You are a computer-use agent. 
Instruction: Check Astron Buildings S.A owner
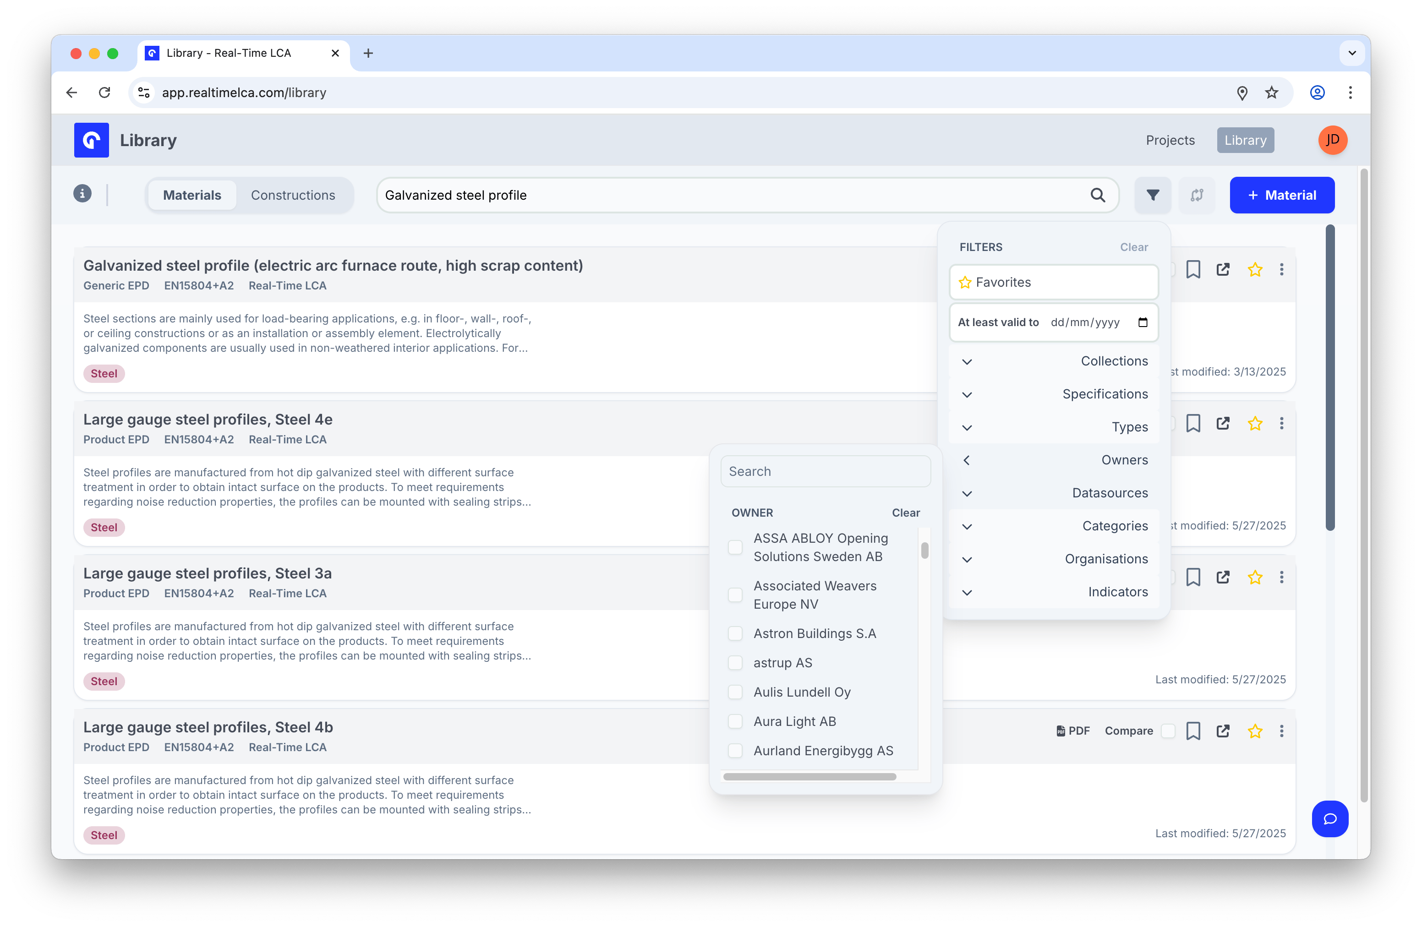[x=735, y=633]
